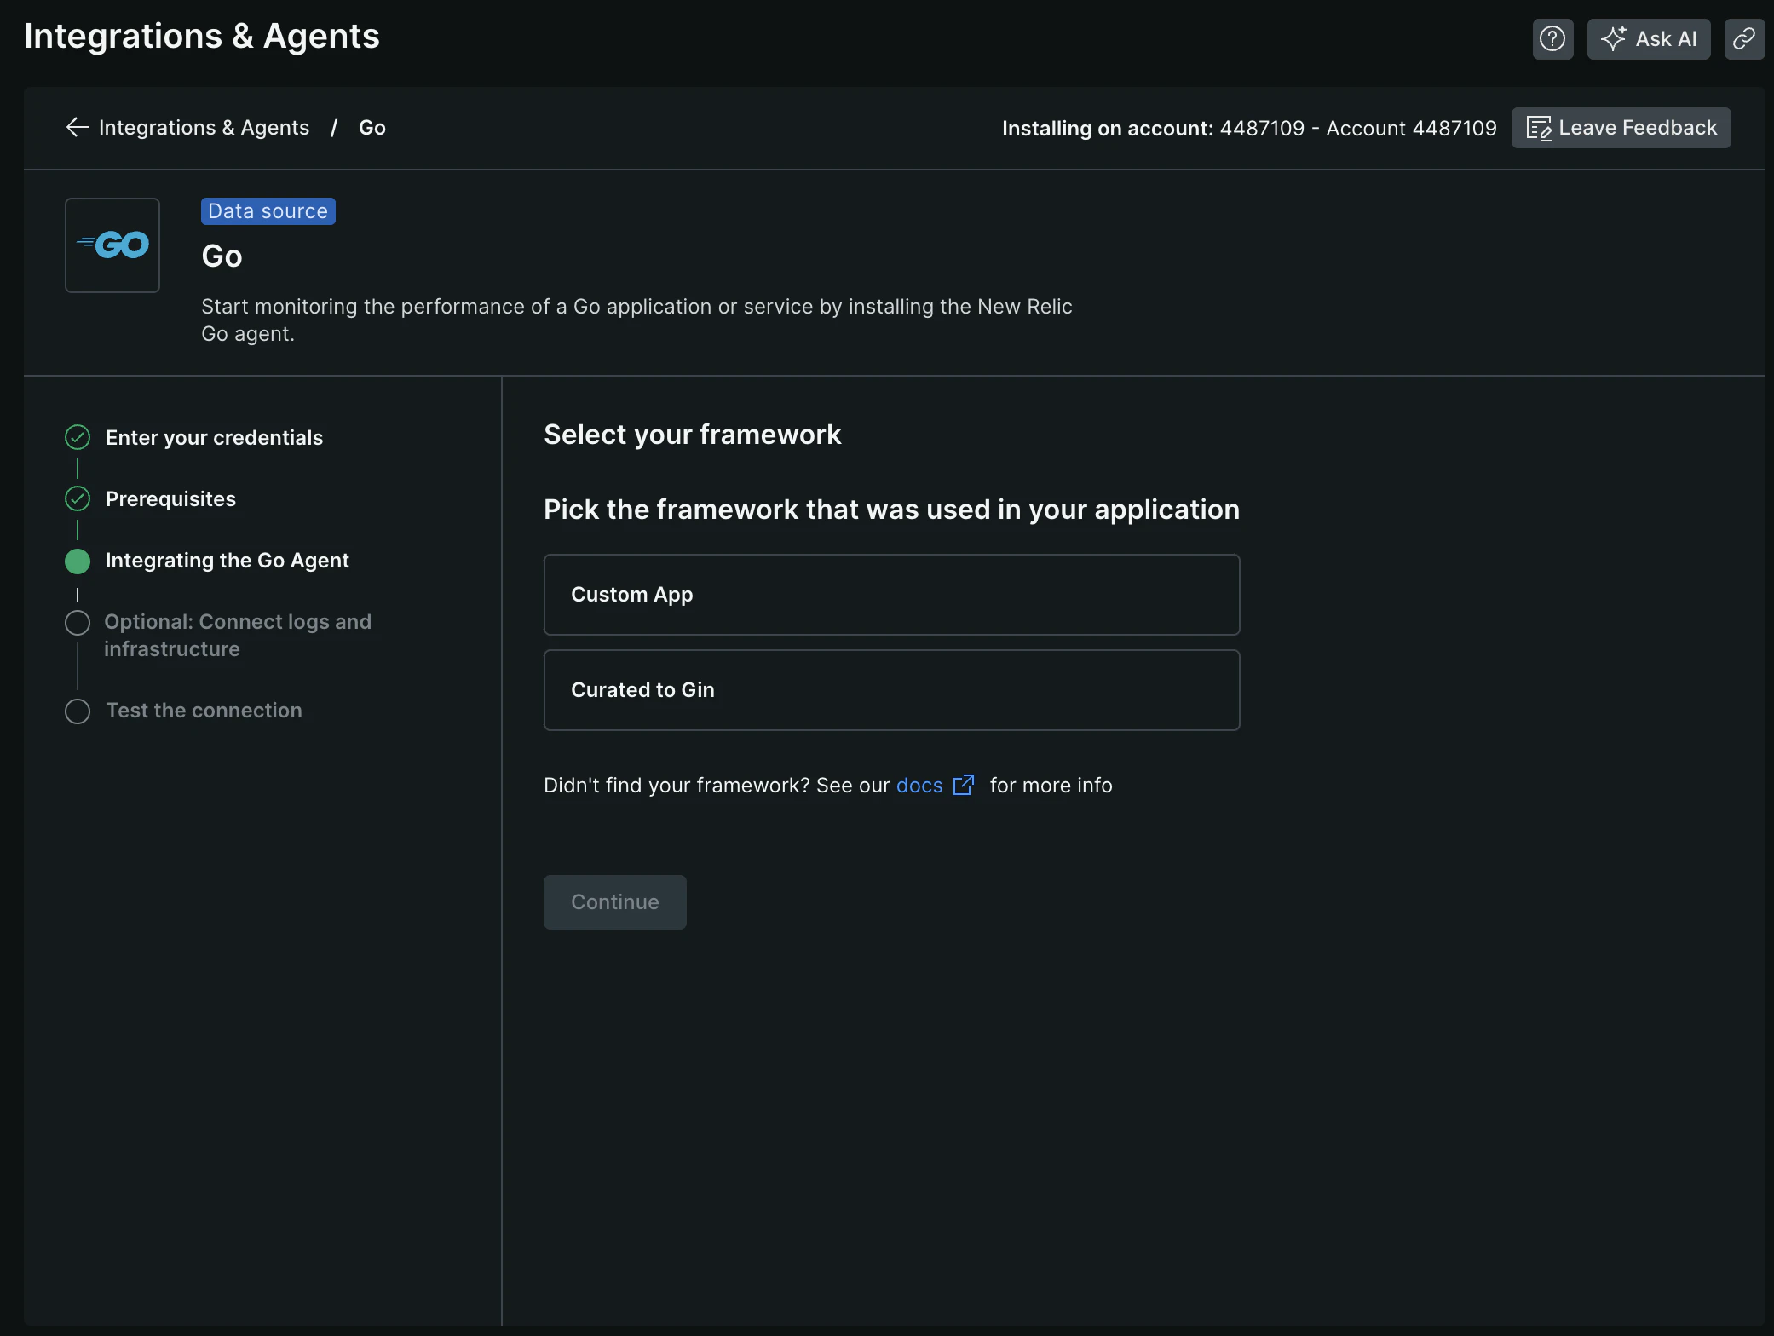Click the green active step circle
The image size is (1774, 1336).
[x=78, y=561]
